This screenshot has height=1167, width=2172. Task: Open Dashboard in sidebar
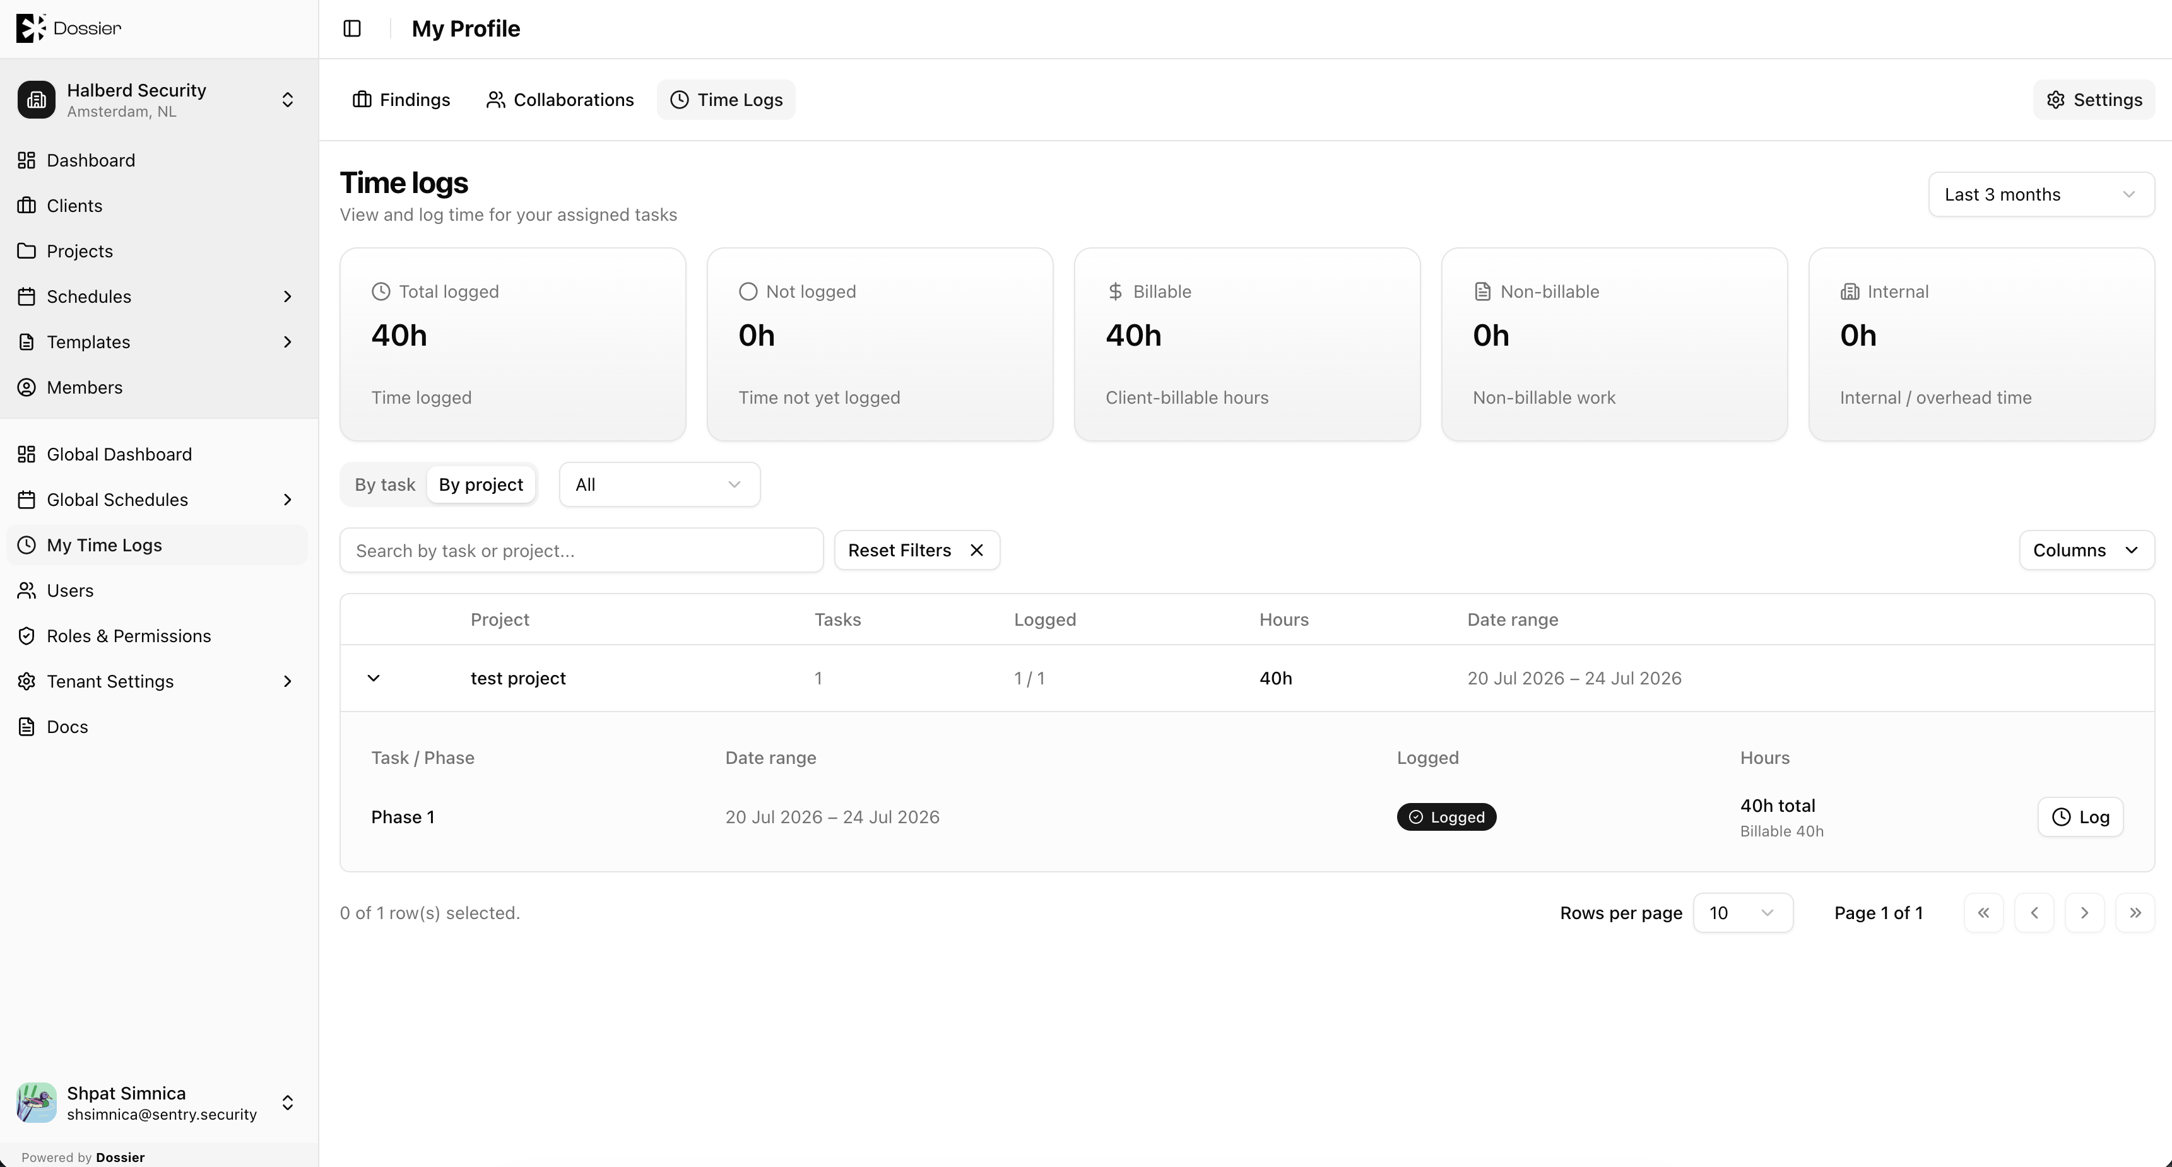(158, 160)
